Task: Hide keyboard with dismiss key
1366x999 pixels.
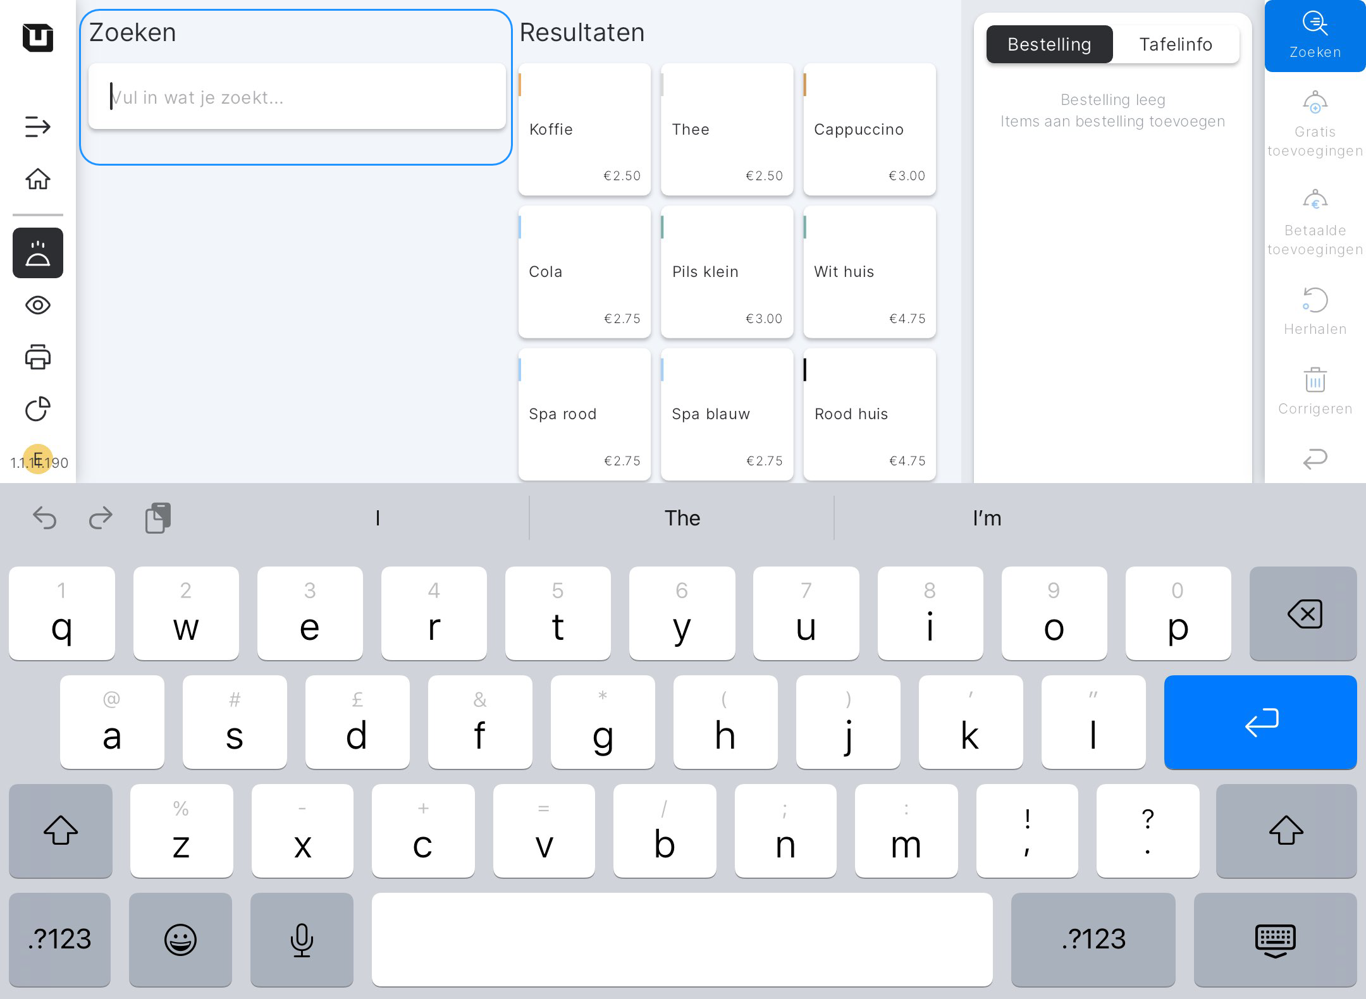Action: tap(1275, 939)
